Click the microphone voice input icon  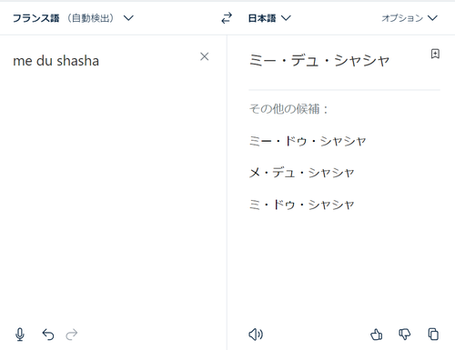(x=20, y=335)
